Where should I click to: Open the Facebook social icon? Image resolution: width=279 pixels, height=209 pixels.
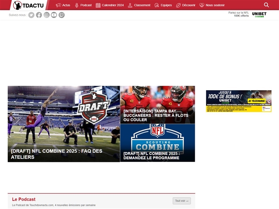39,15
